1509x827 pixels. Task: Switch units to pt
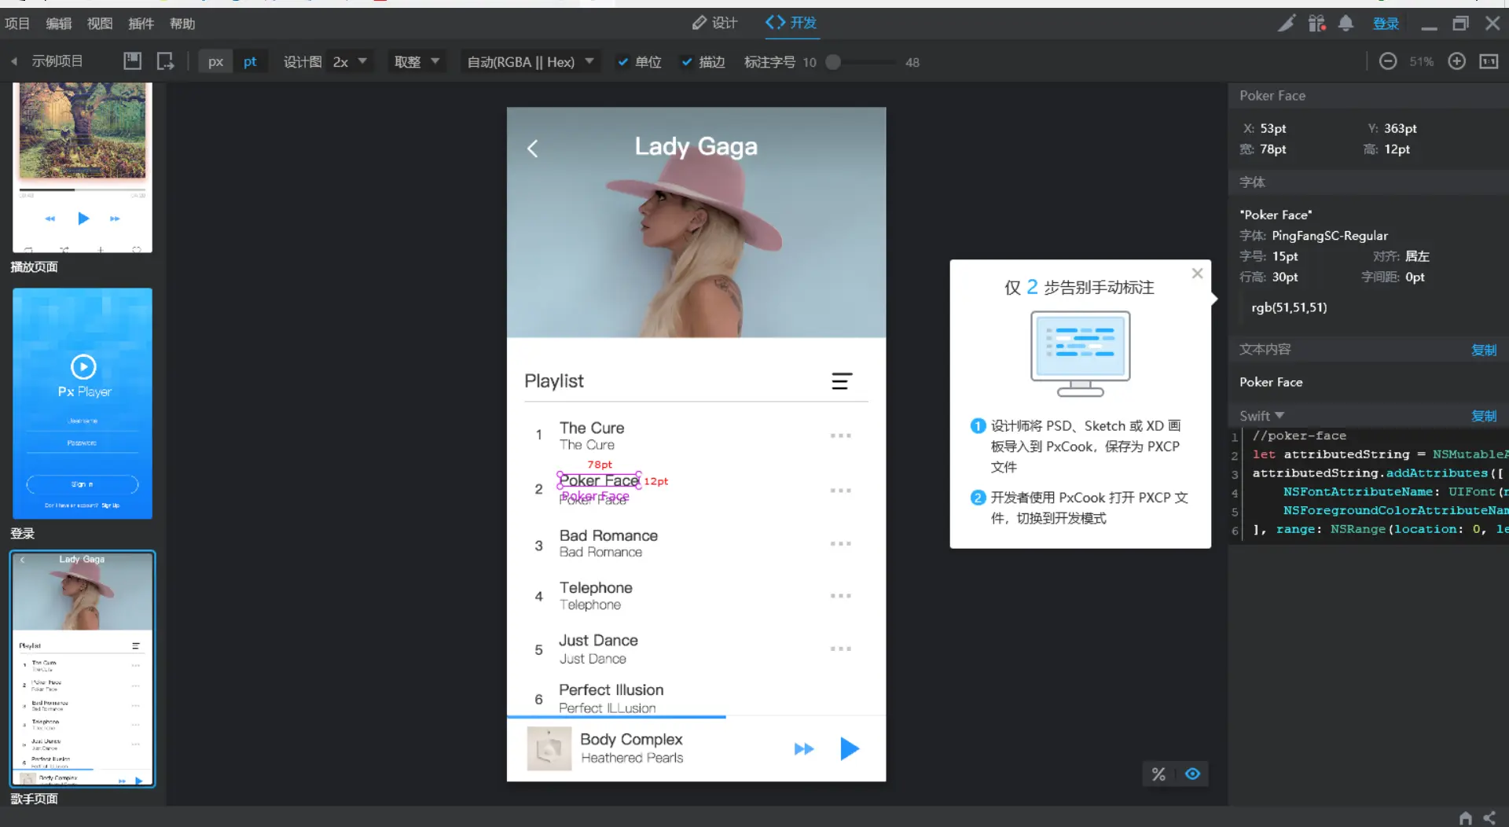(250, 61)
